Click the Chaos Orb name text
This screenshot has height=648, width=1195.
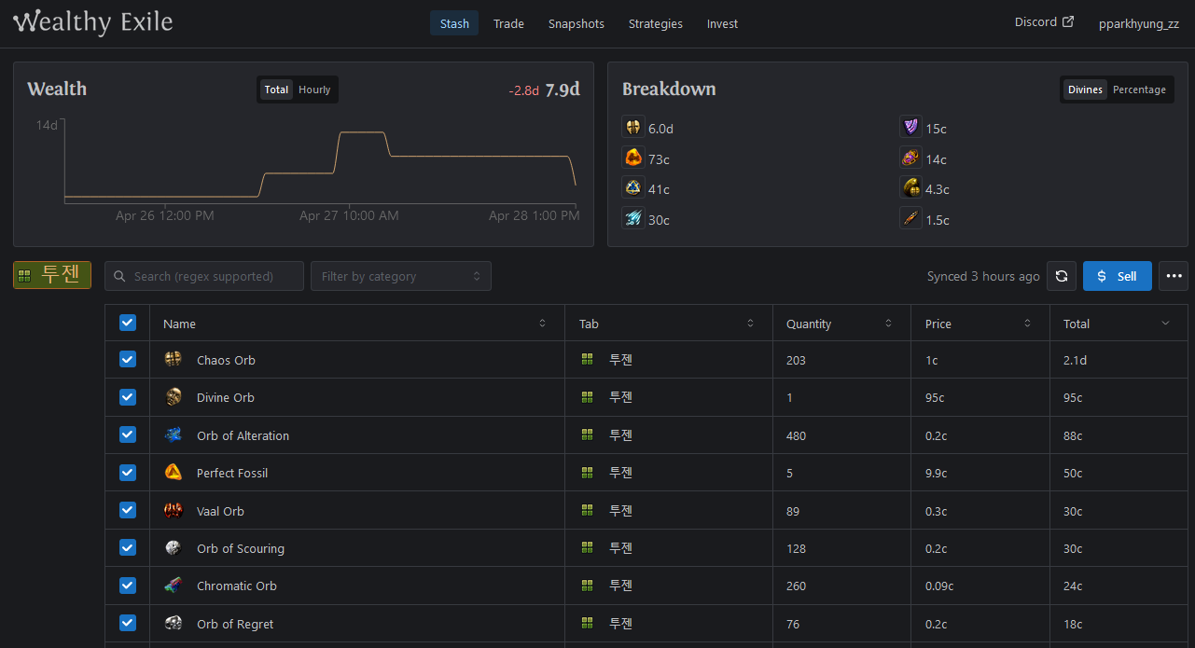coord(226,360)
